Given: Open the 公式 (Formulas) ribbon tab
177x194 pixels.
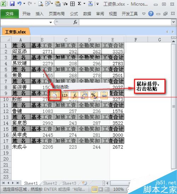Looking at the screenshot, I should coord(74,13).
